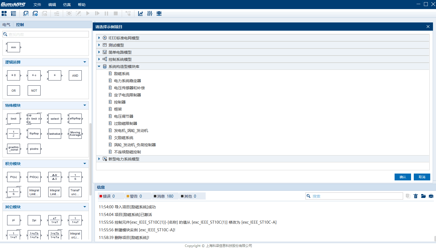Viewport: 436px width, 248px height.
Task: Switch to the tile grid view icon
Action: click(x=4, y=13)
